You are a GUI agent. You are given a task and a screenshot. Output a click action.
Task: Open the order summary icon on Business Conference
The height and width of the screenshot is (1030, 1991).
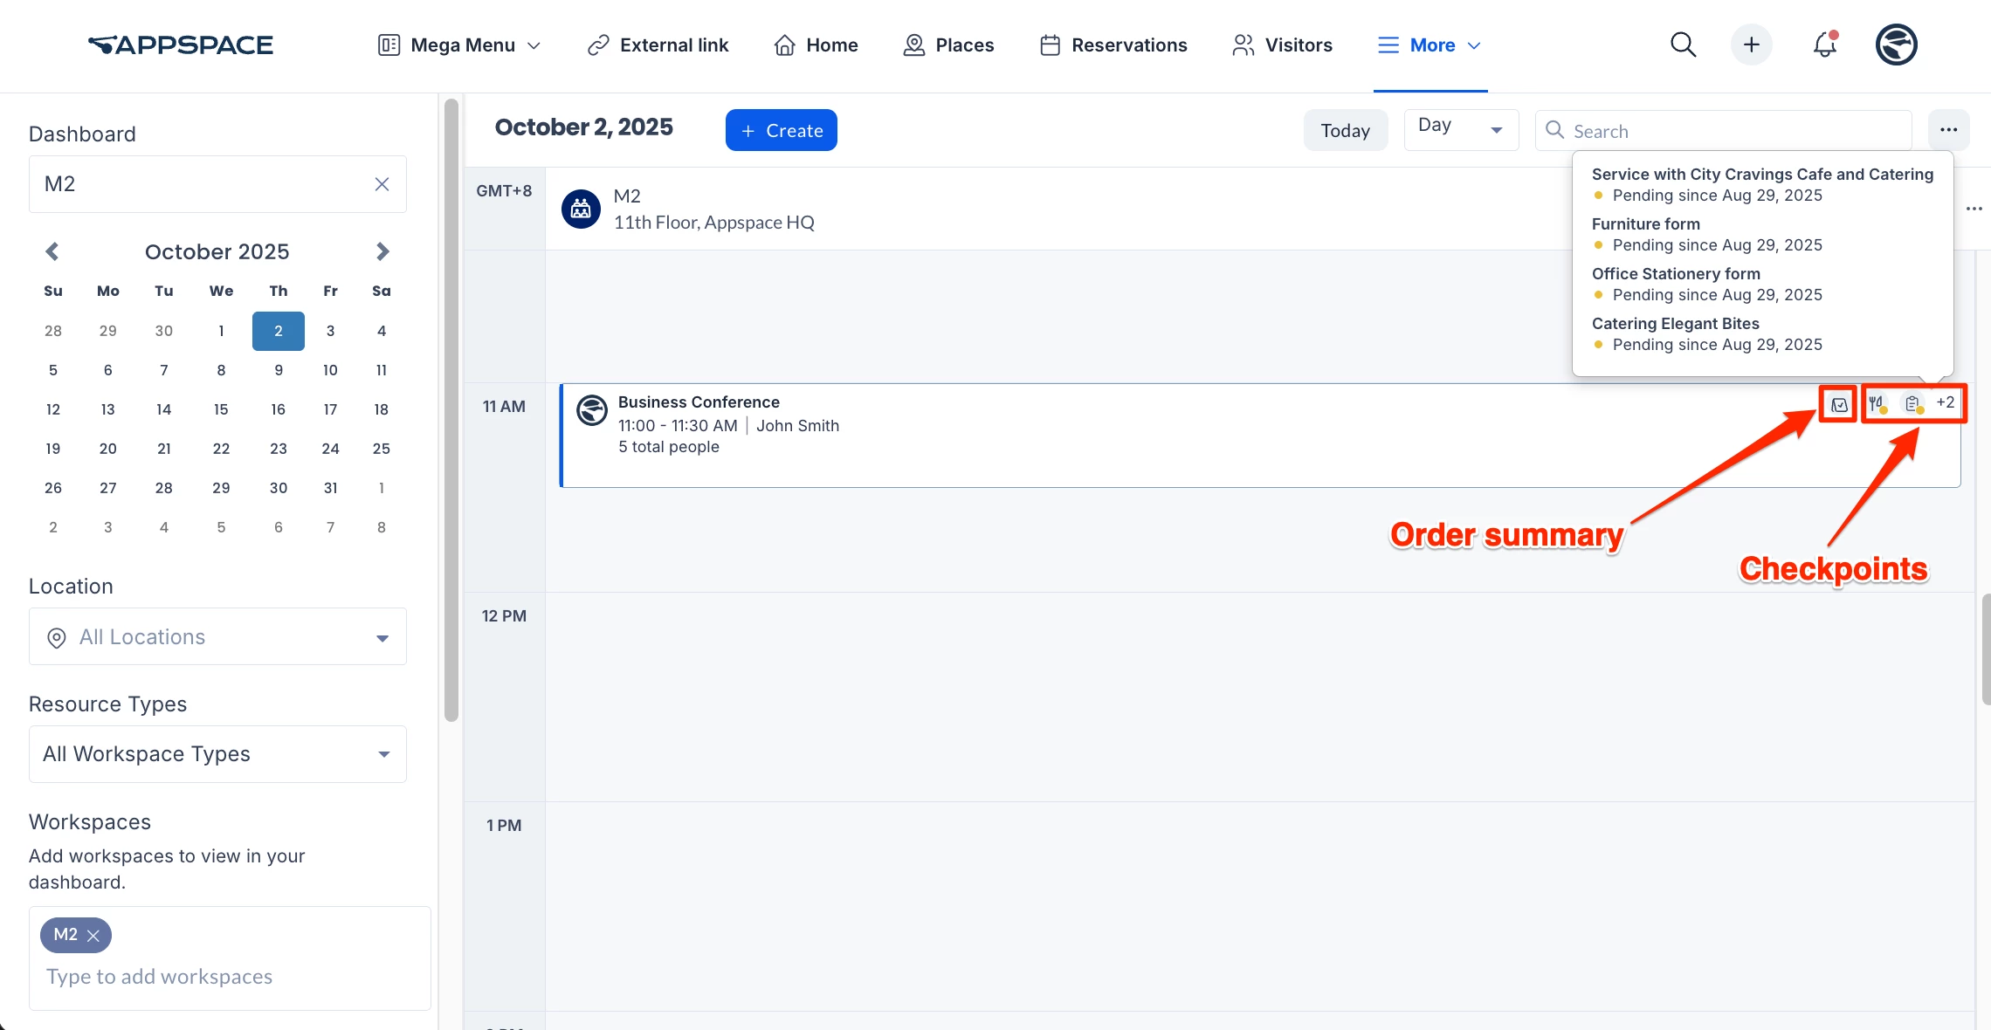1839,404
